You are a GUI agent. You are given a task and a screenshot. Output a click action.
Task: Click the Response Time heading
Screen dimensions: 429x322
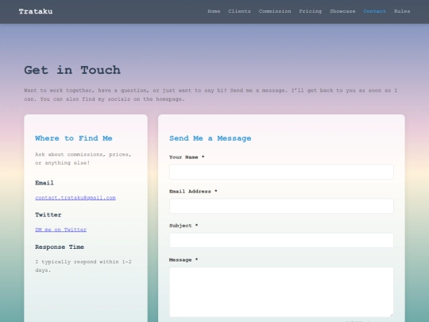coord(60,247)
